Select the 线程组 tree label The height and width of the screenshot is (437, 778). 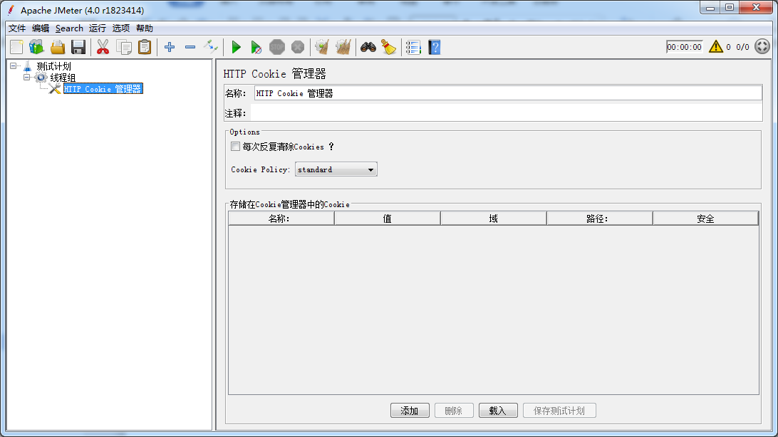(x=63, y=78)
